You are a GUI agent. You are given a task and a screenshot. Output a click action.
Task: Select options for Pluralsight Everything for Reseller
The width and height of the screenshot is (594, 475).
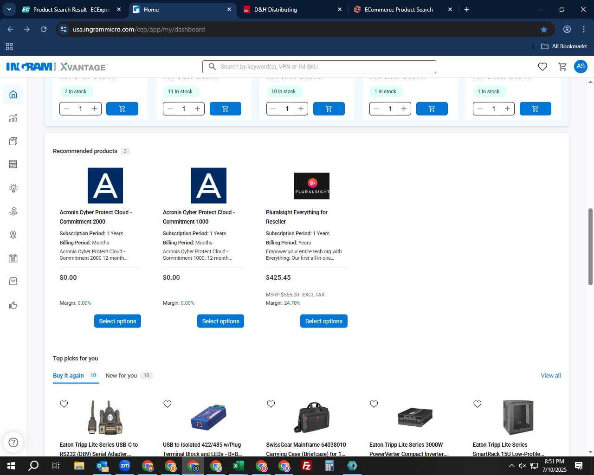324,321
